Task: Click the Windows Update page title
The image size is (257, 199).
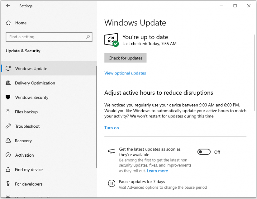Action: pos(135,22)
